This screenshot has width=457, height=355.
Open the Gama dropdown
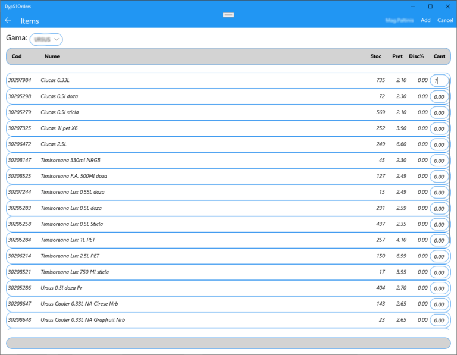tap(46, 39)
